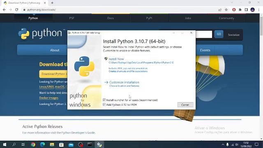
Task: Open Microsoft Edge from the taskbar
Action: 42,144
